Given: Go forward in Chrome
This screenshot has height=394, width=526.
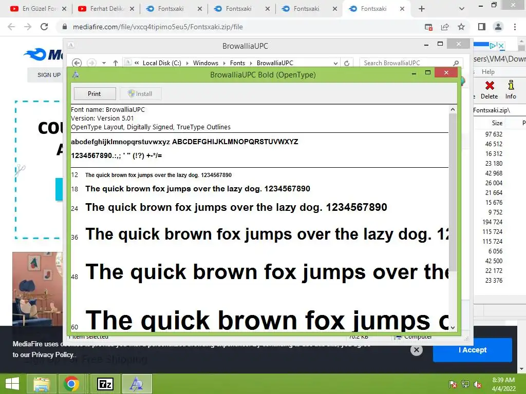Looking at the screenshot, I should pyautogui.click(x=28, y=27).
